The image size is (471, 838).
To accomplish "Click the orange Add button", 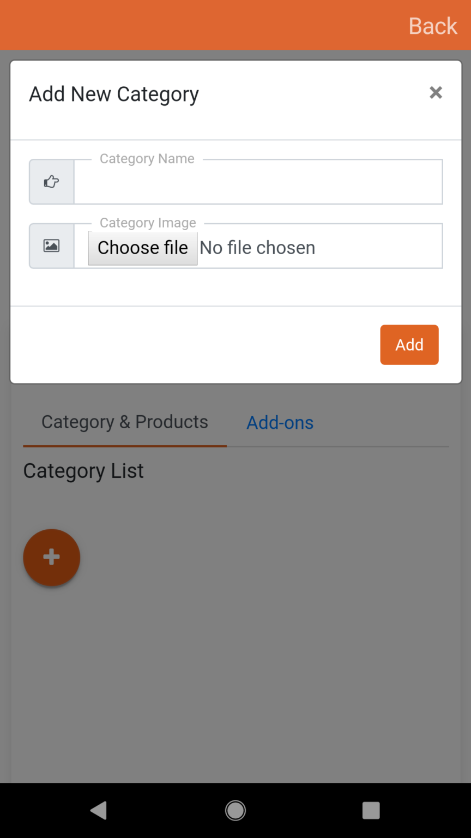I will coord(409,345).
